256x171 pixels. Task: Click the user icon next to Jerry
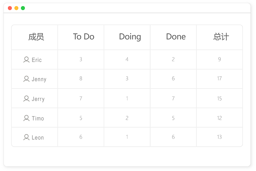point(27,99)
